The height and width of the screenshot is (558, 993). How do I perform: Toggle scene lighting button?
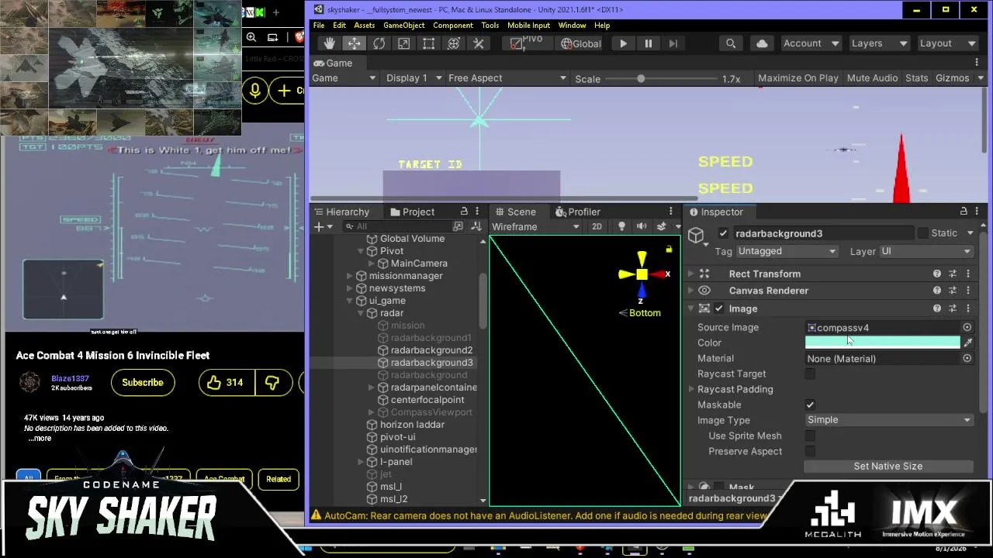click(621, 226)
